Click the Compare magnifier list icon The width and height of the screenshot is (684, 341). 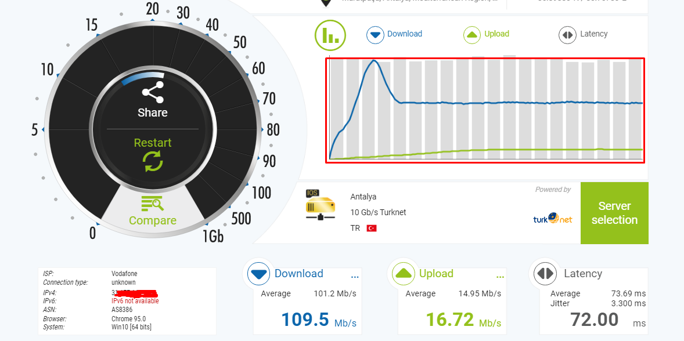tap(152, 204)
